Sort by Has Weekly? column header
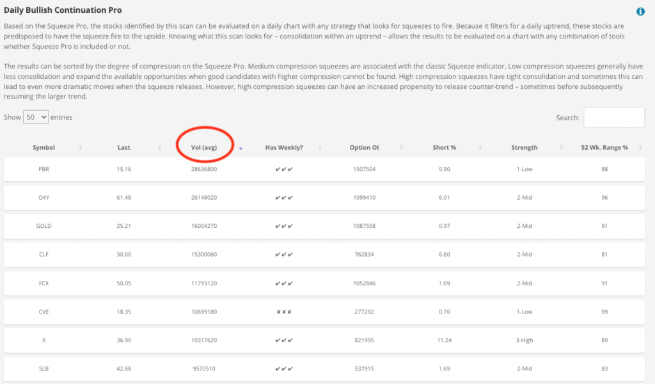 point(284,147)
